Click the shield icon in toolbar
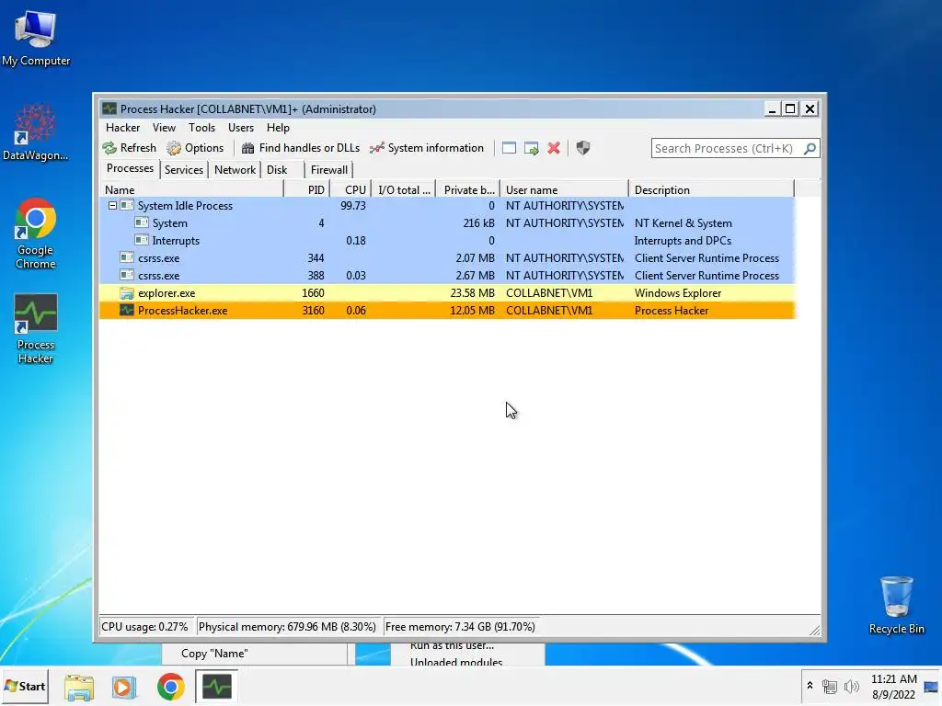Screen dimensions: 942x706 click(582, 148)
